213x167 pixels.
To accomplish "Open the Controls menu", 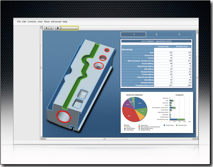I will coord(32,22).
